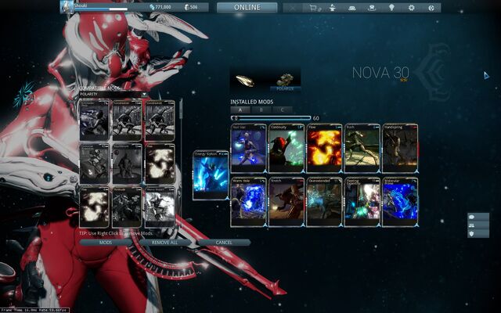Select the installed Flow mod with fire art

(x=324, y=149)
